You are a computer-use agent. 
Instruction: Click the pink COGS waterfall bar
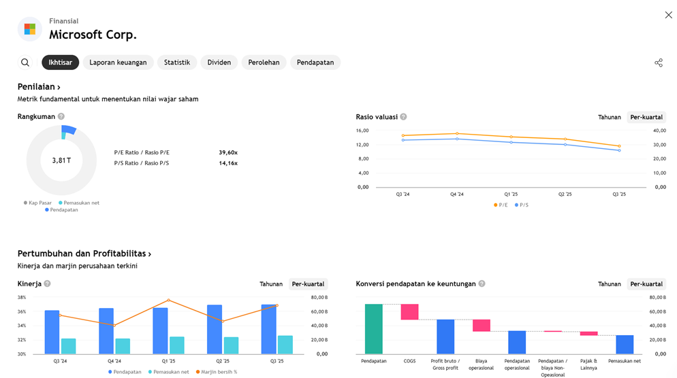[x=409, y=311]
